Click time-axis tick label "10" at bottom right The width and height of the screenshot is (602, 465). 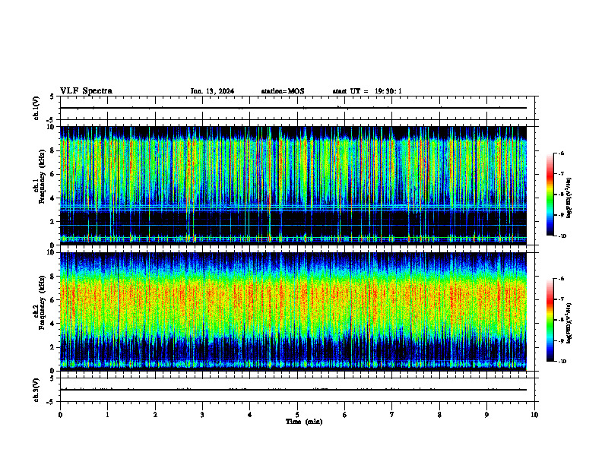tap(534, 415)
